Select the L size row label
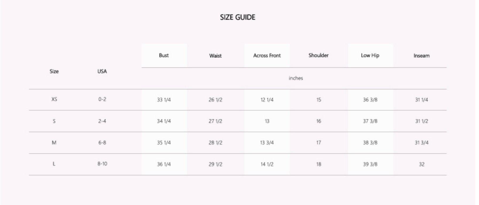This screenshot has height=205, width=479. click(x=54, y=164)
